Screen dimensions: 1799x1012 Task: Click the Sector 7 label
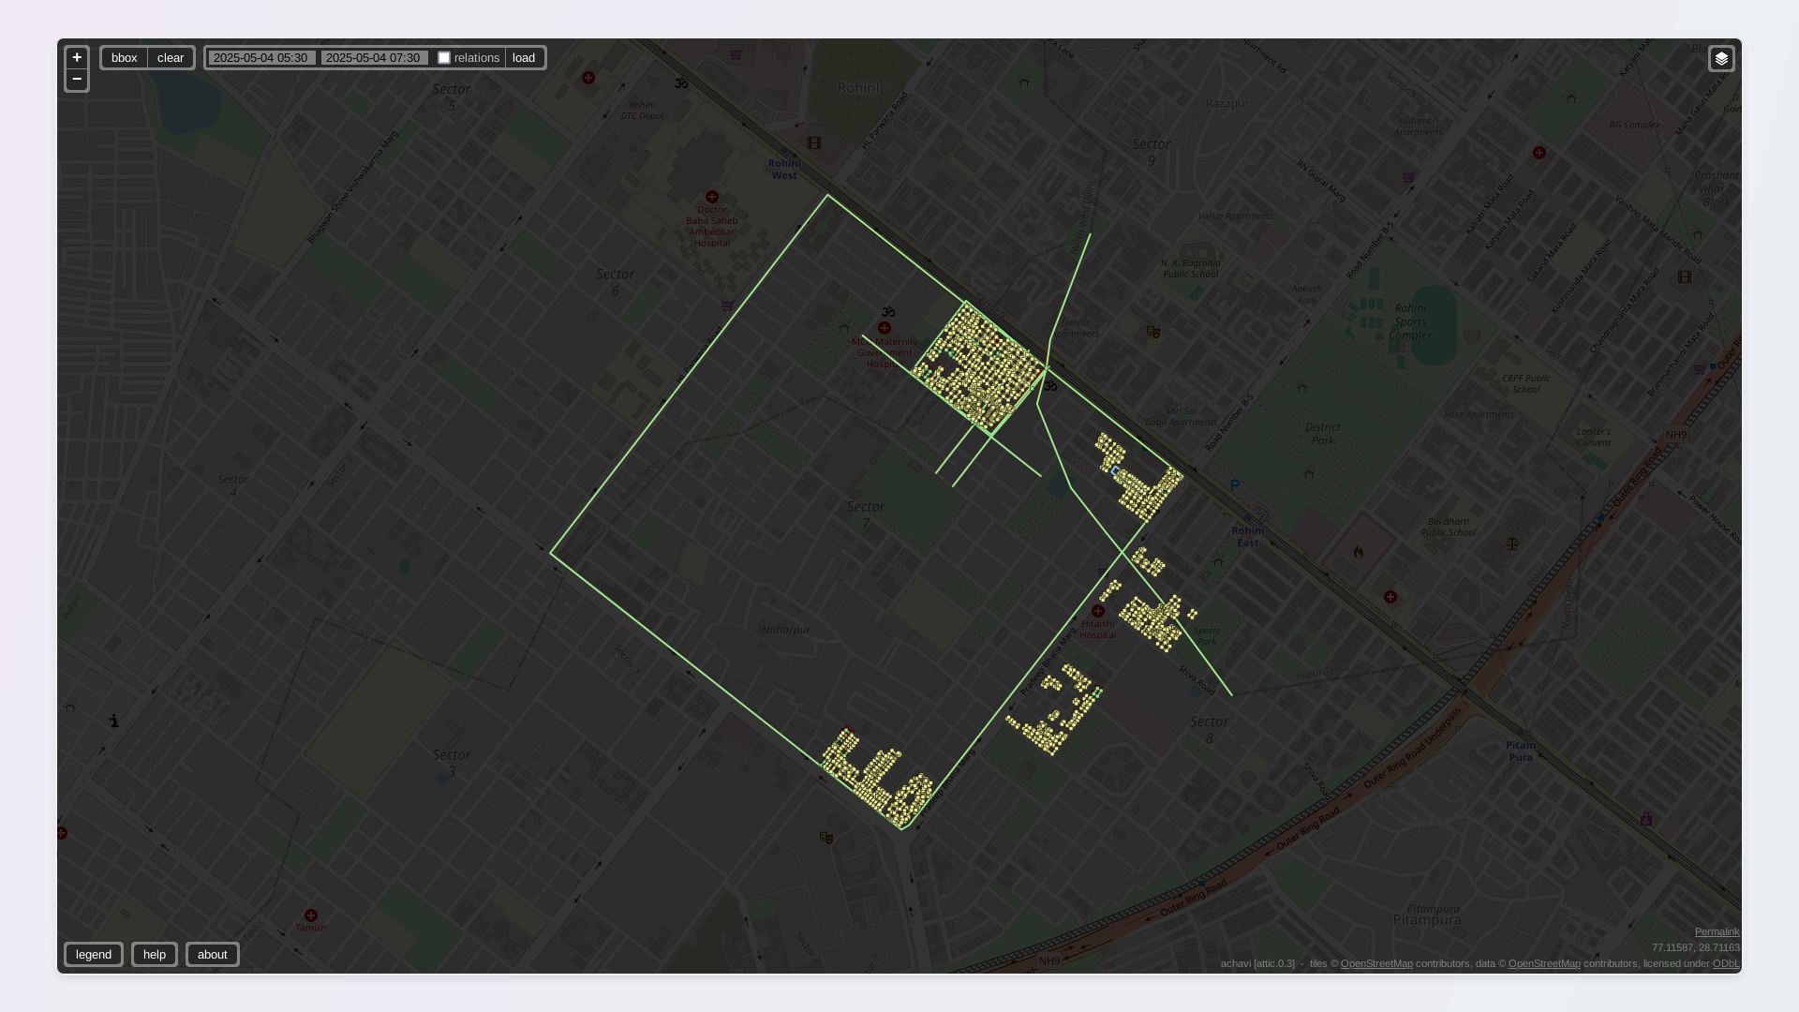[x=866, y=514]
